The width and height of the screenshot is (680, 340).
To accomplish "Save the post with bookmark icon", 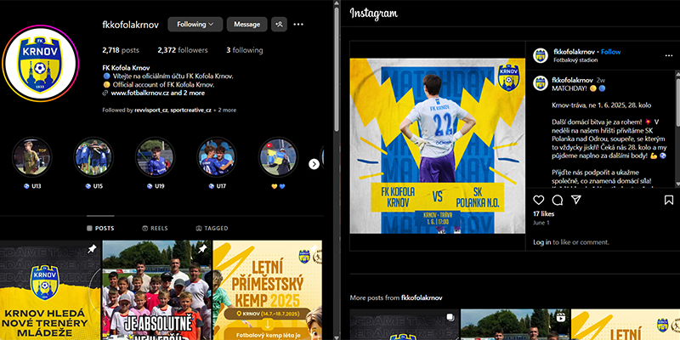I will [669, 200].
